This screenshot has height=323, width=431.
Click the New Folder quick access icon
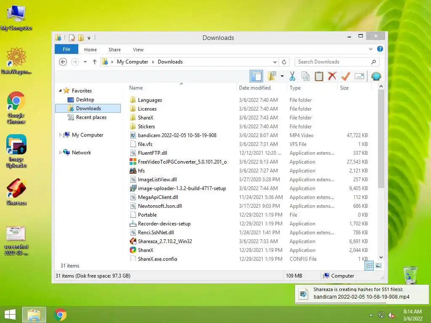pyautogui.click(x=81, y=37)
